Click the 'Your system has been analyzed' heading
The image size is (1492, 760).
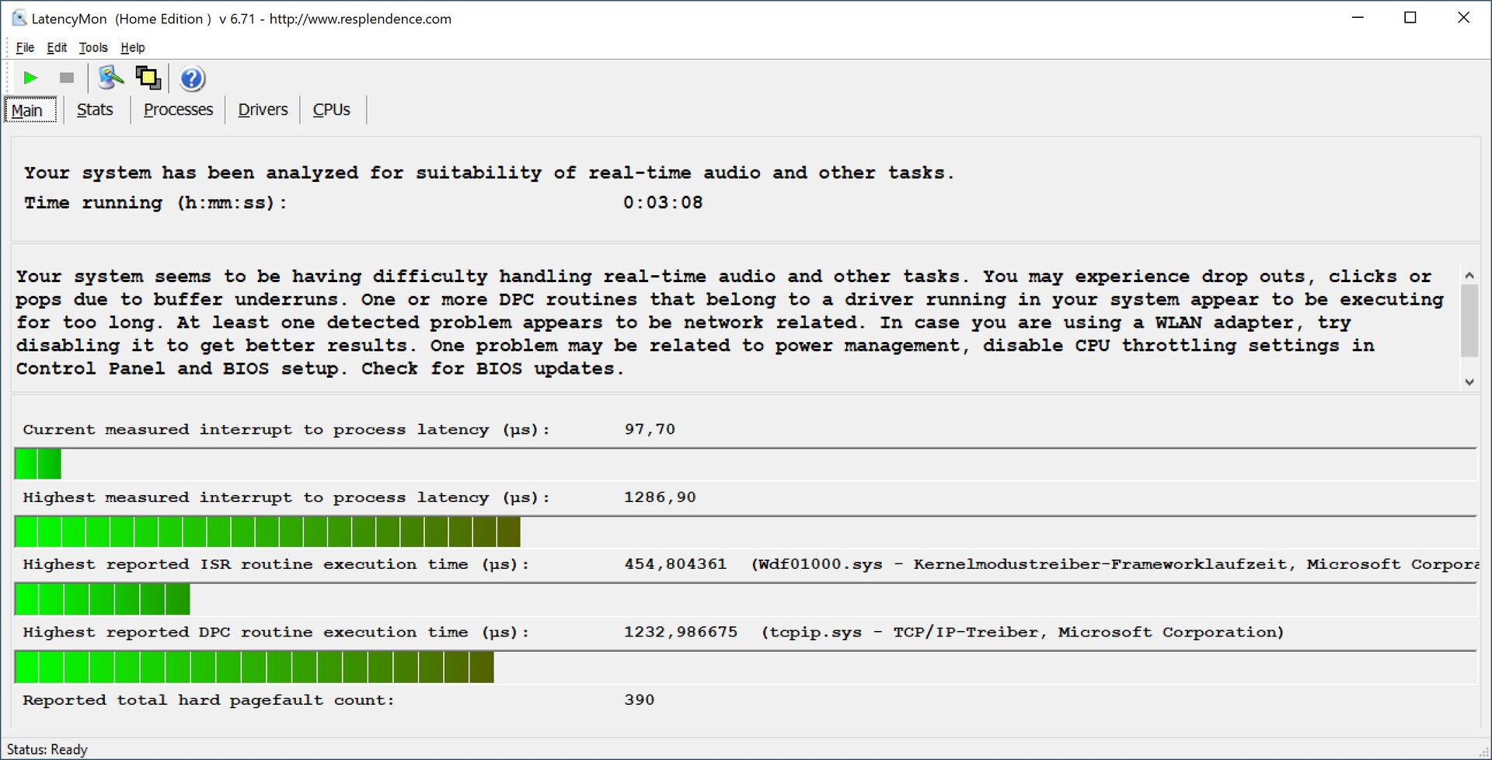click(x=489, y=173)
